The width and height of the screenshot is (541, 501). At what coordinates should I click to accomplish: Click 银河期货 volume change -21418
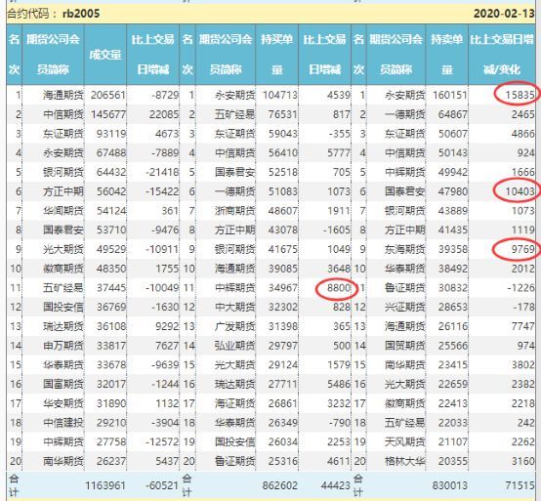click(162, 172)
